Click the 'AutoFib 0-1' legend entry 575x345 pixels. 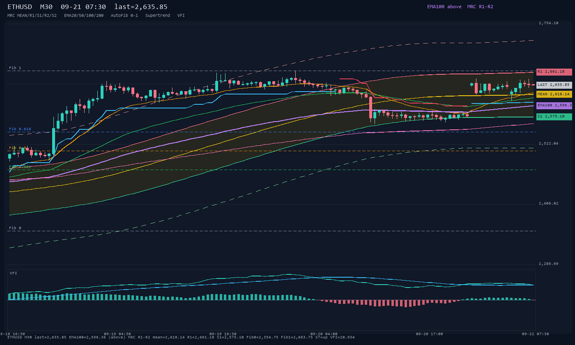point(124,16)
